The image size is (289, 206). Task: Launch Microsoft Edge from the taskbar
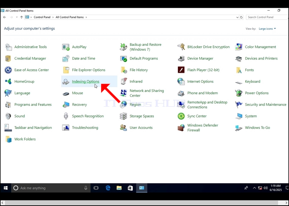pyautogui.click(x=108, y=188)
